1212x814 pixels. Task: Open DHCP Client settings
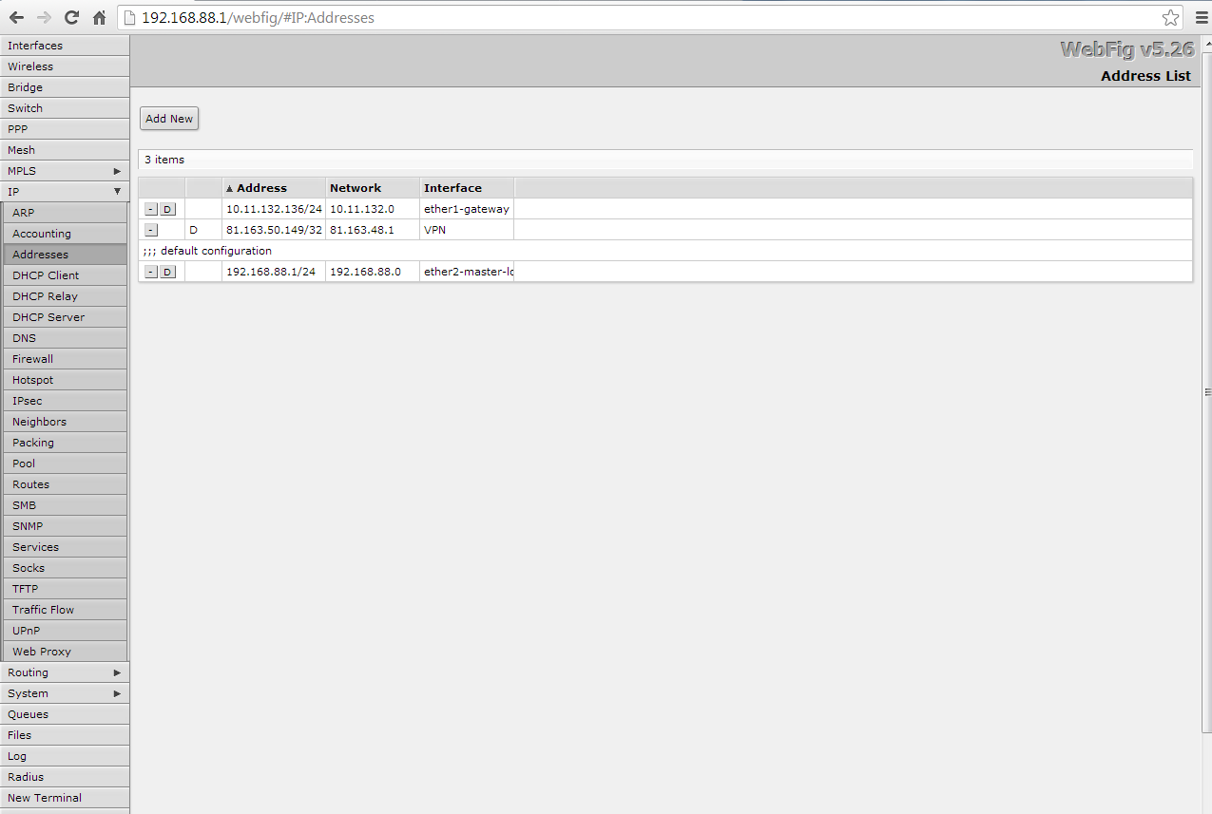point(65,275)
